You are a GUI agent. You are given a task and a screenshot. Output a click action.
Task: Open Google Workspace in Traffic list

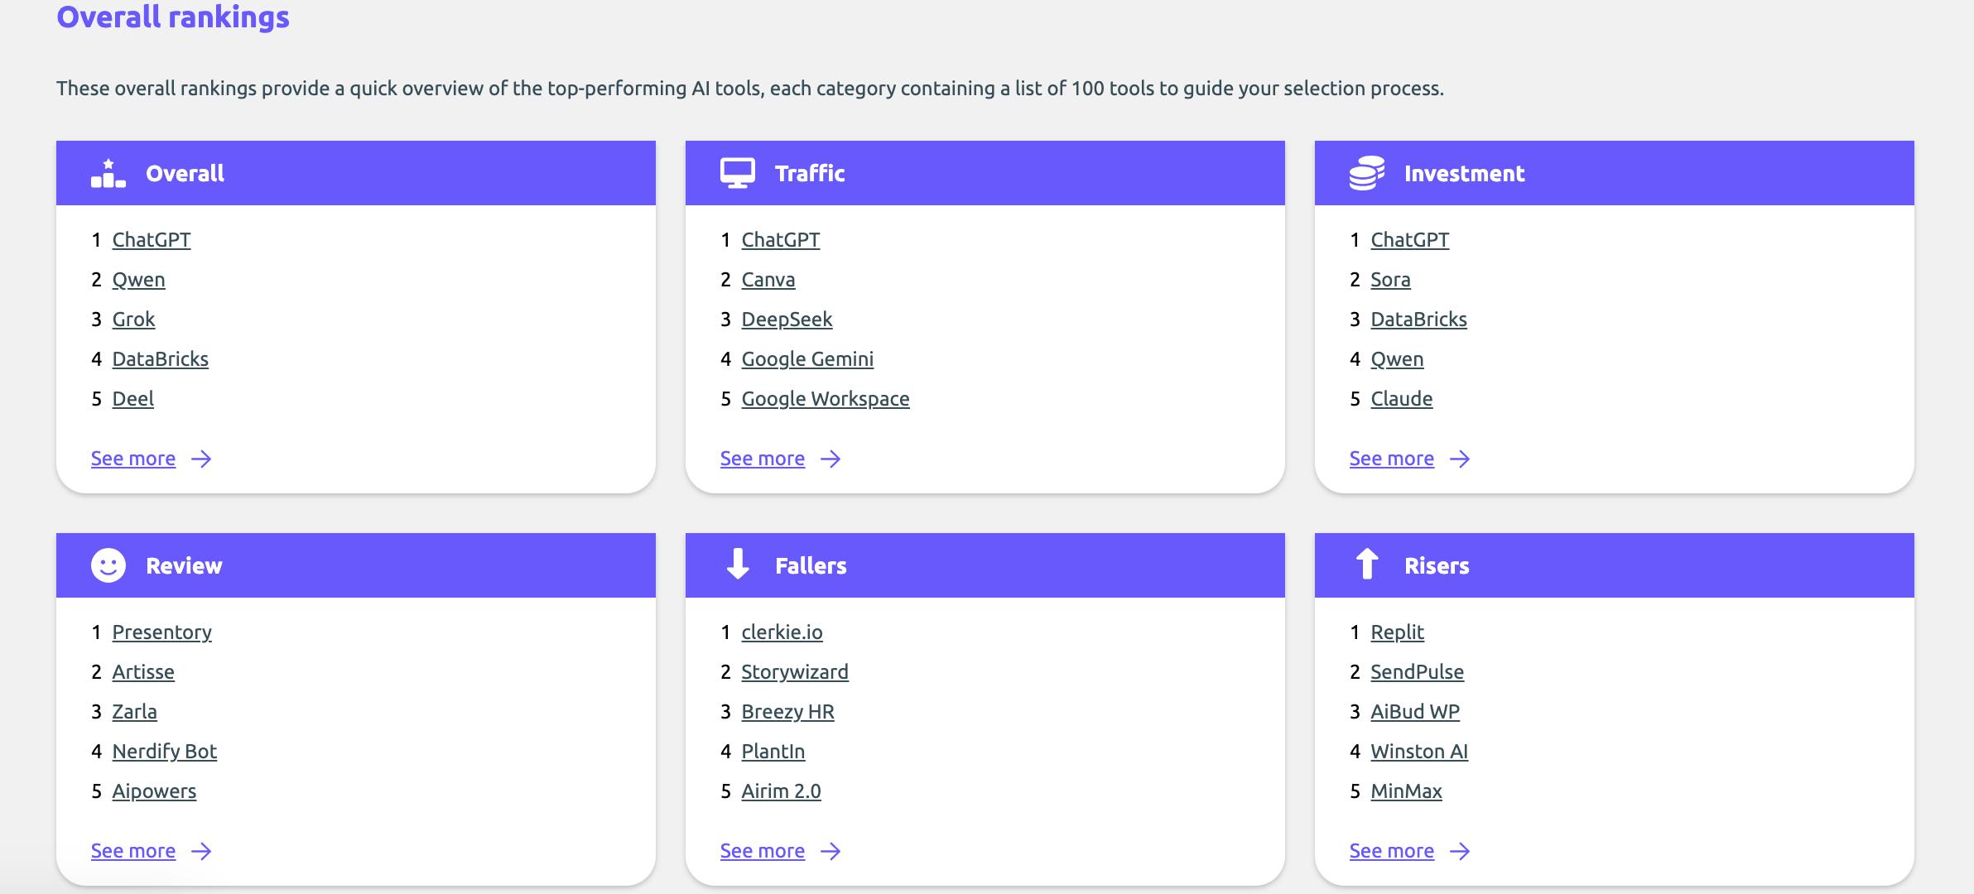click(825, 399)
